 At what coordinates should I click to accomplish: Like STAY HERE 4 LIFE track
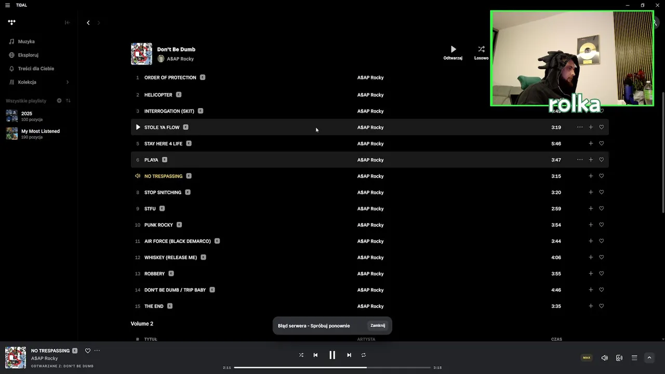602,143
